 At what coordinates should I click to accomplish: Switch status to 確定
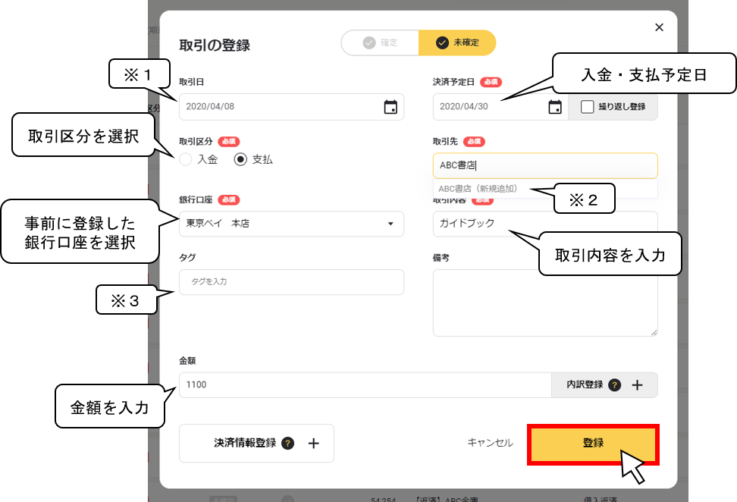coord(380,42)
